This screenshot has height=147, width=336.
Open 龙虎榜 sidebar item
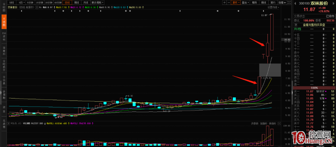coord(4,123)
